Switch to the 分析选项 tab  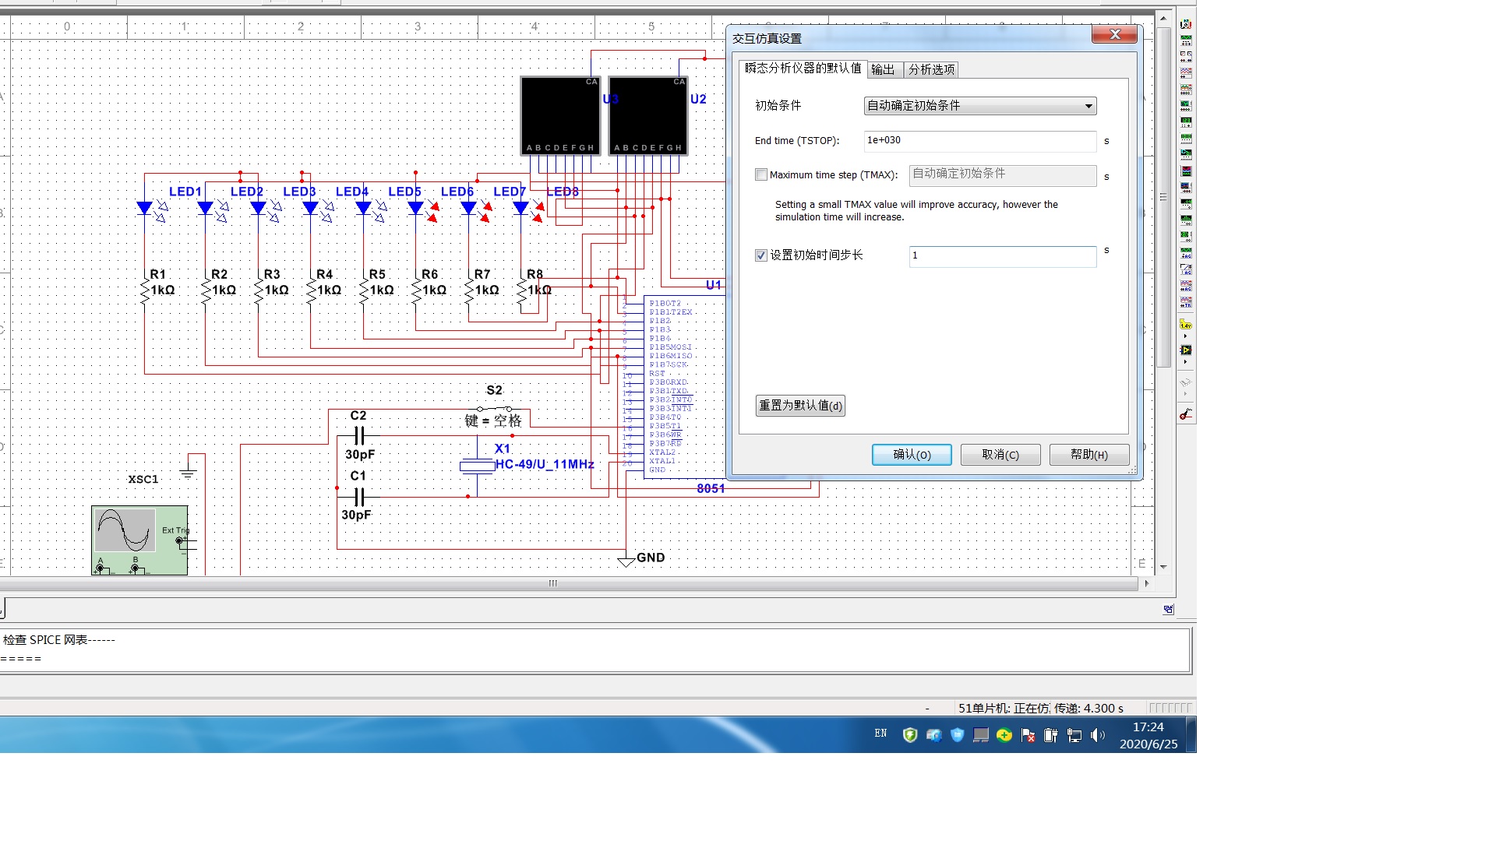tap(931, 70)
